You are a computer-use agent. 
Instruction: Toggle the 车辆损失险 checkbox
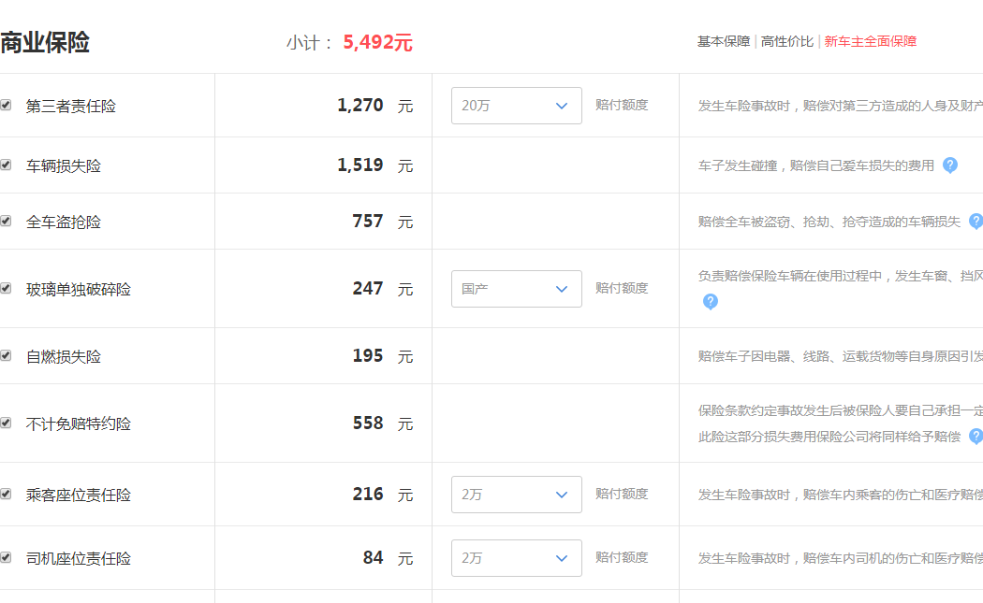coord(6,165)
